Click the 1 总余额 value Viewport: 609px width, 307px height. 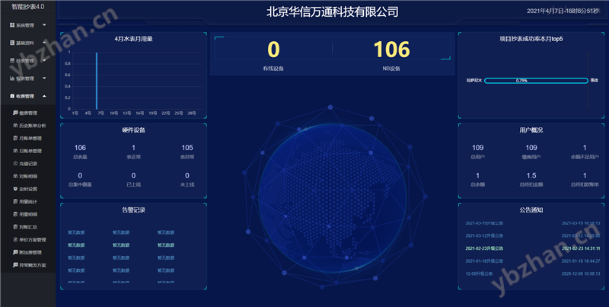pos(478,176)
